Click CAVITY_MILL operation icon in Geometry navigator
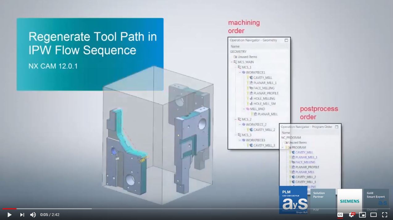393x220 pixels. [x=251, y=78]
